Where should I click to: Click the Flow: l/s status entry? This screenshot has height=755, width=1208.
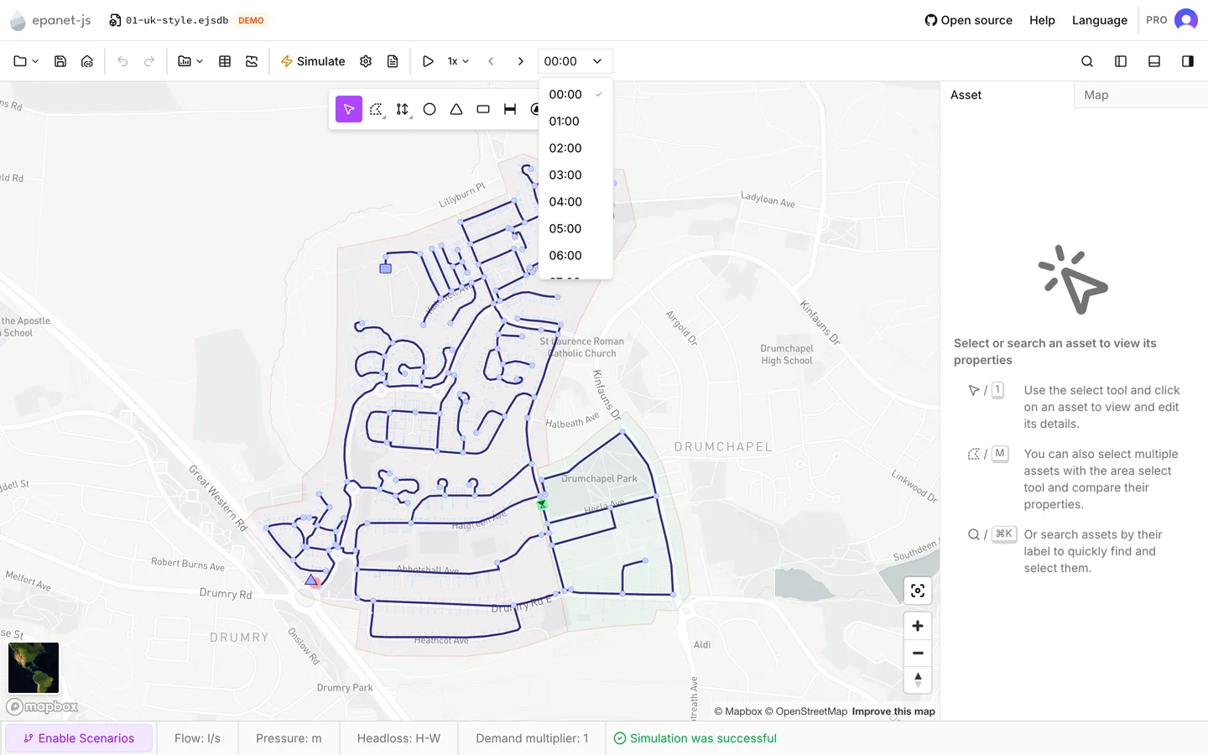[197, 738]
